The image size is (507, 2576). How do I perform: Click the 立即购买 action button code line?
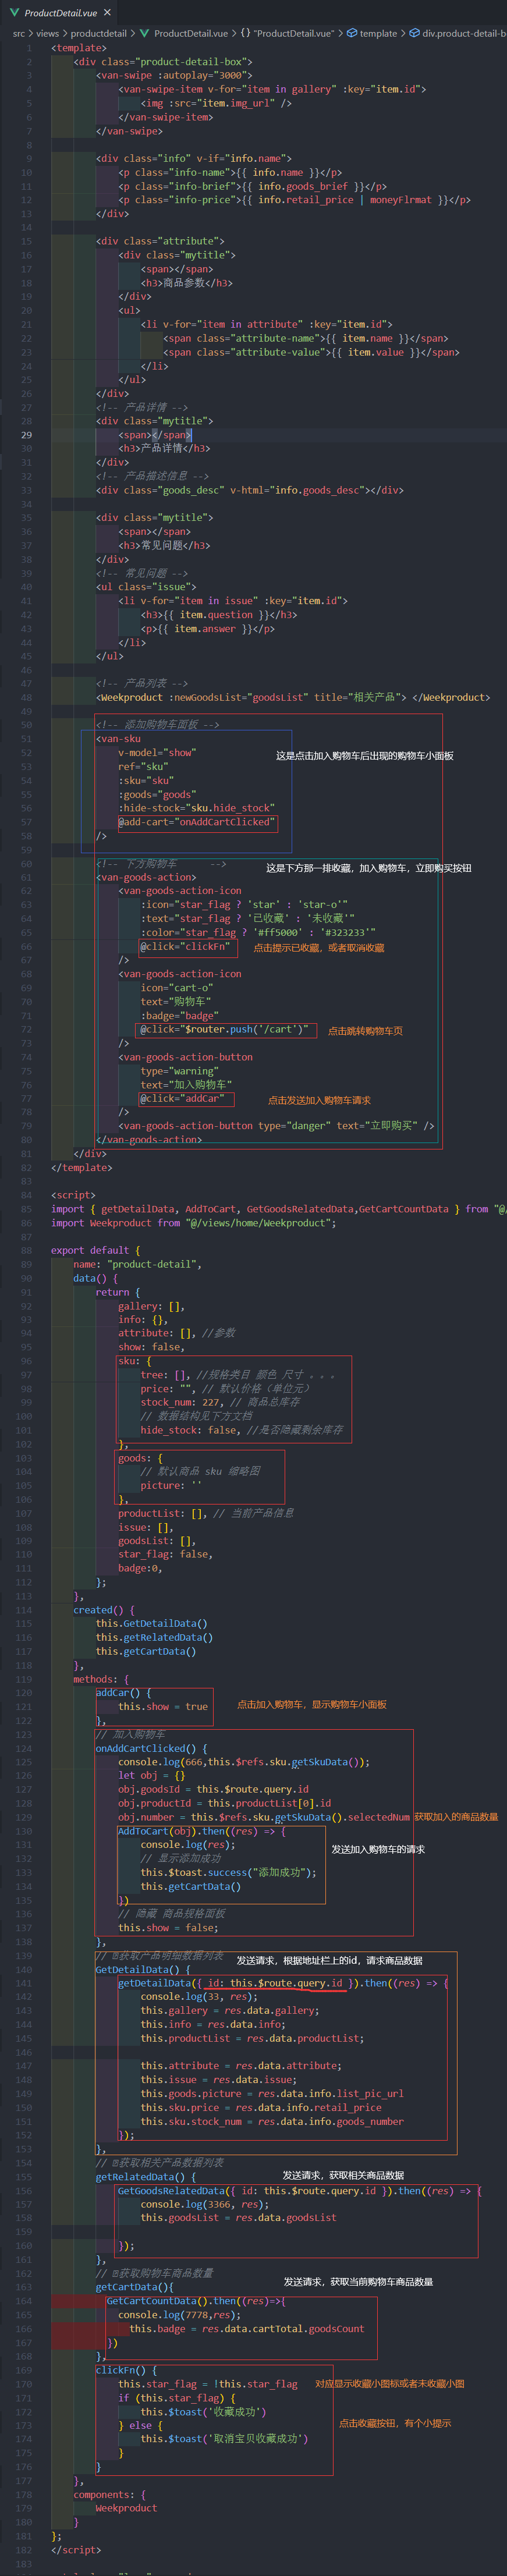tap(277, 1125)
